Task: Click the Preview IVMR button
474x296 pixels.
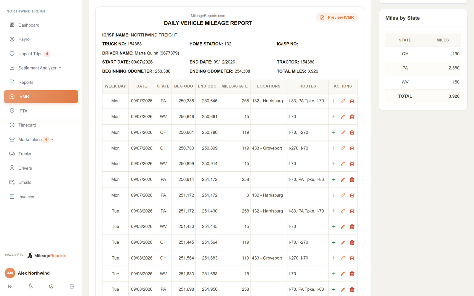Action: [337, 17]
